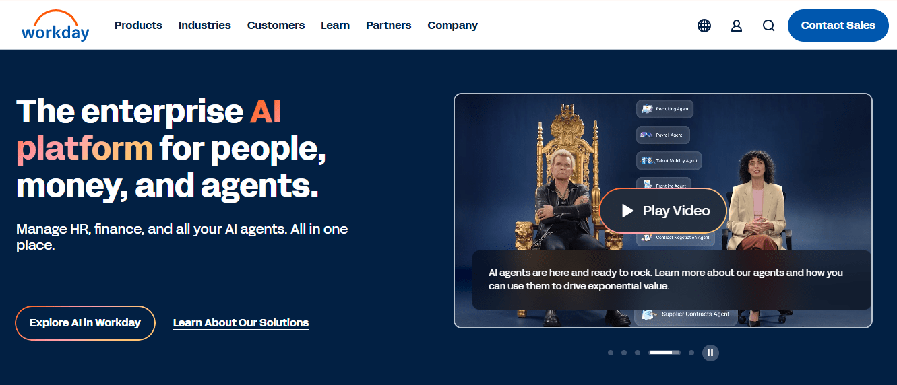Expand the Products menu
The height and width of the screenshot is (385, 897).
coord(138,25)
